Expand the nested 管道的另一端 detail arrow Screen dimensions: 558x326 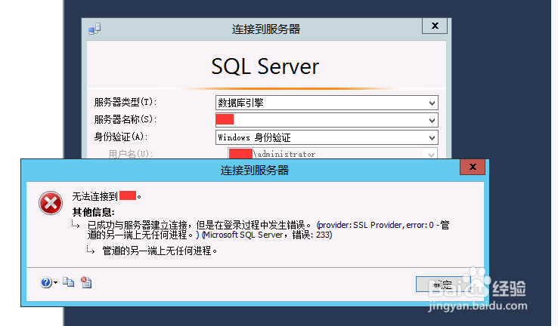[91, 250]
